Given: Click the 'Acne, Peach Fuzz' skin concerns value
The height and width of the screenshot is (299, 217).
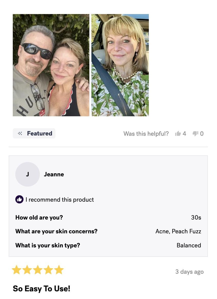Looking at the screenshot, I should pyautogui.click(x=178, y=231).
